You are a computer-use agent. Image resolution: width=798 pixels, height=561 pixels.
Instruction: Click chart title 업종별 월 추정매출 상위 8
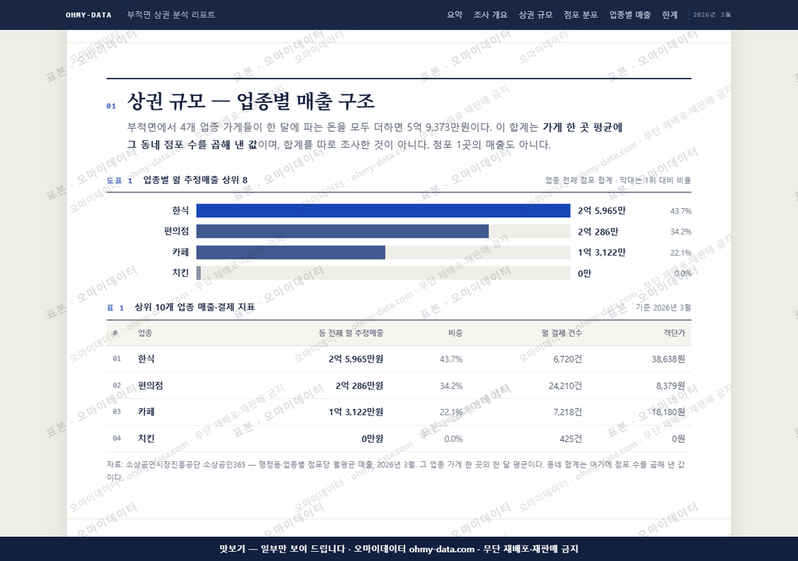[195, 180]
